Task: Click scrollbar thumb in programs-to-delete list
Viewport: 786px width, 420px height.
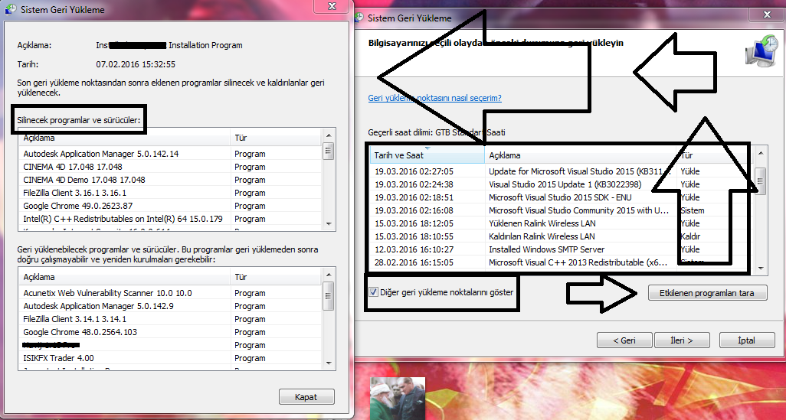Action: click(329, 151)
